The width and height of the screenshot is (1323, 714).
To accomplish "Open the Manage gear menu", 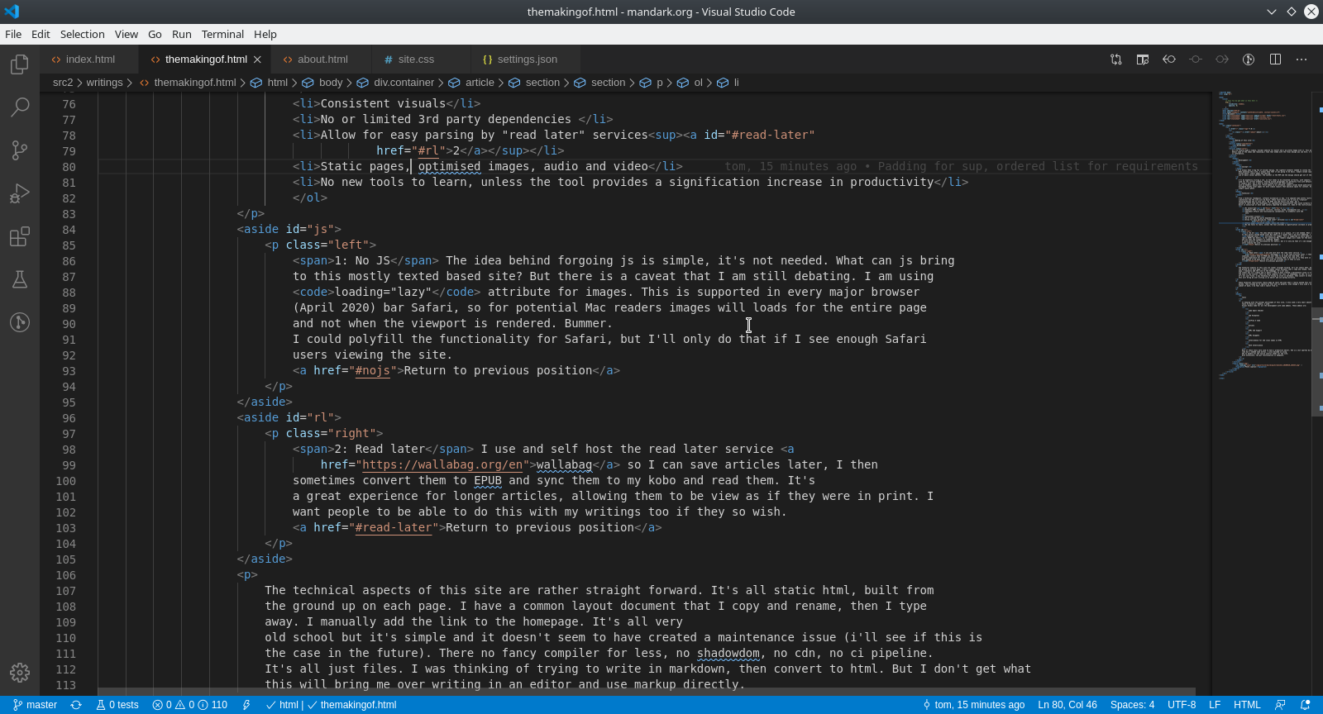I will coord(20,673).
